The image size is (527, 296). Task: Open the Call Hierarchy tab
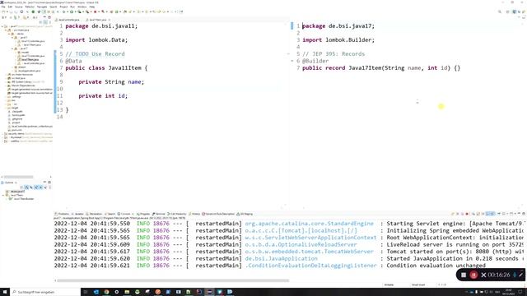click(x=177, y=214)
